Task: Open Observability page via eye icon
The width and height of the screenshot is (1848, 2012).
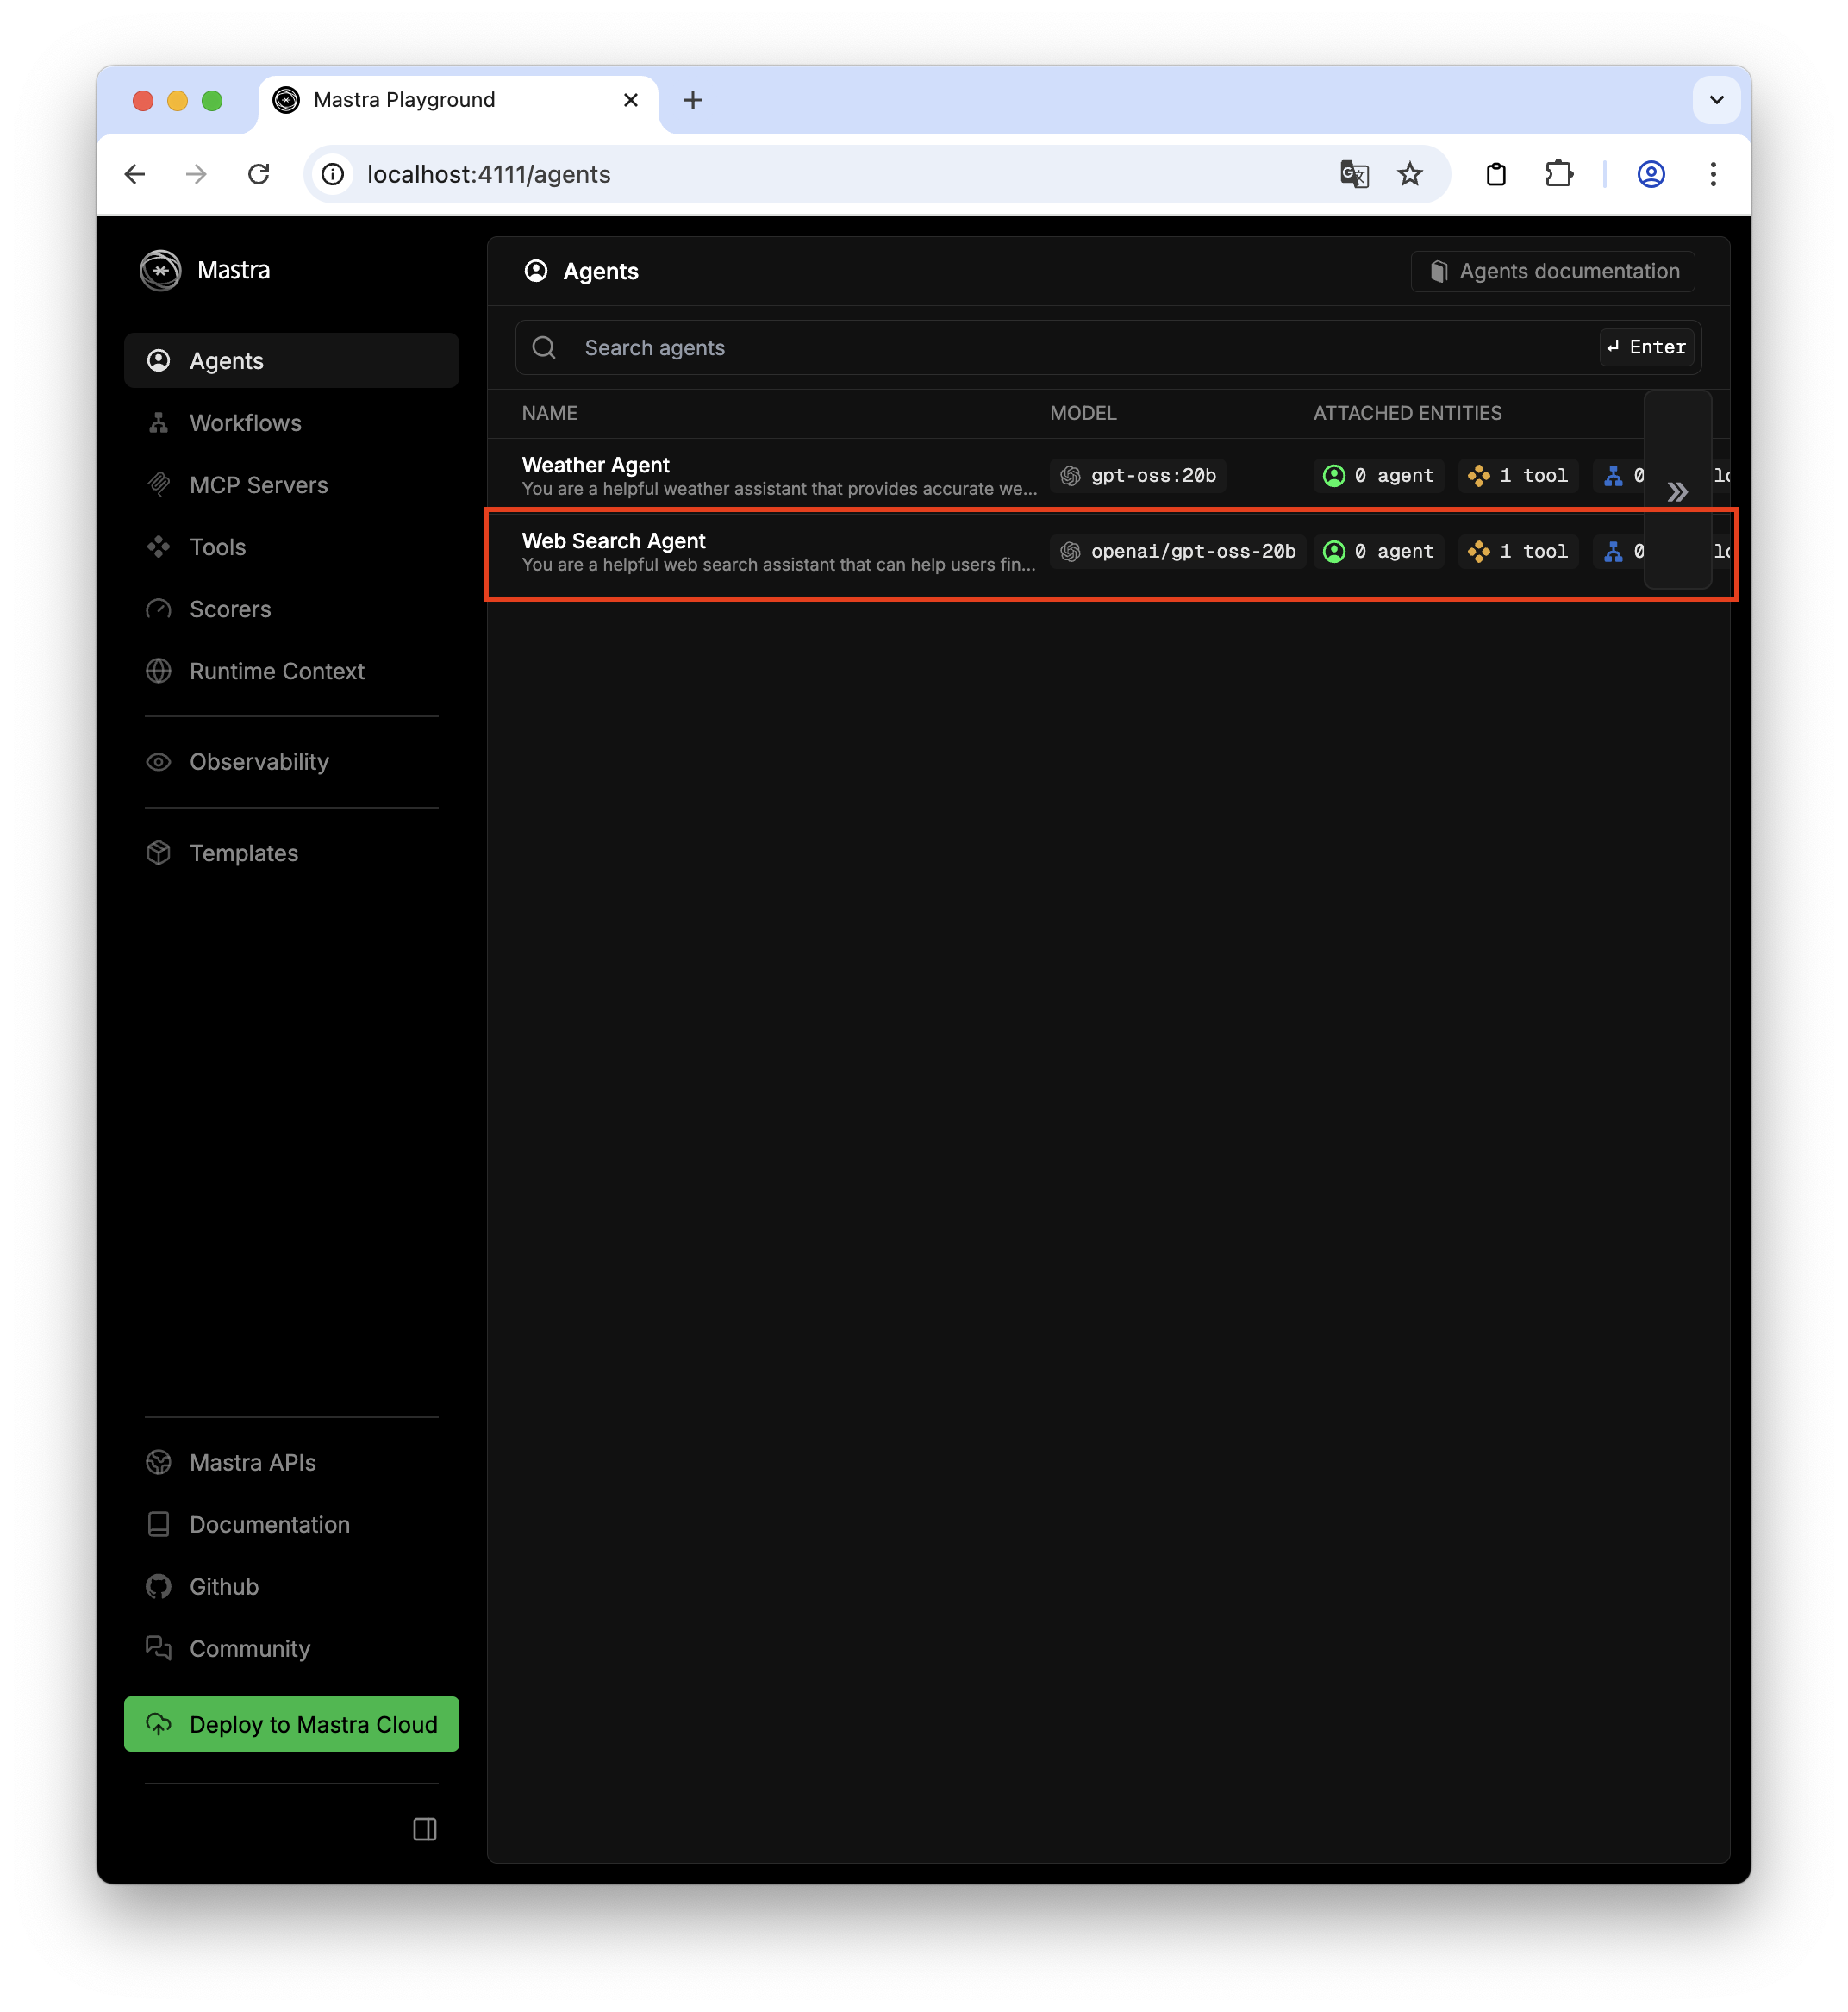Action: pos(159,762)
